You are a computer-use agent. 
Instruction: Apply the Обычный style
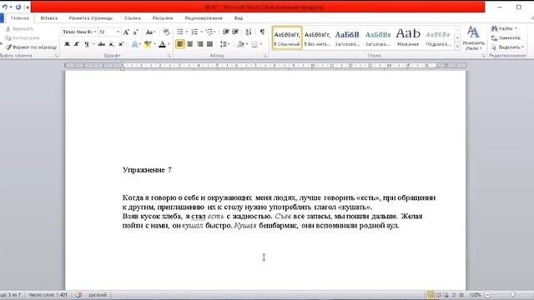coord(287,38)
